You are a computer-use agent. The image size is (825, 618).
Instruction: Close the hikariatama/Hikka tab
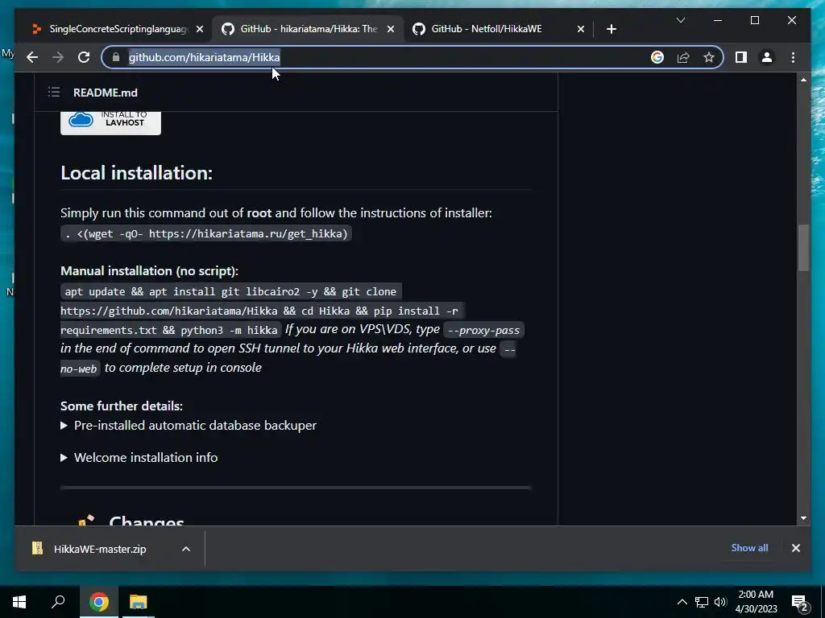[391, 29]
